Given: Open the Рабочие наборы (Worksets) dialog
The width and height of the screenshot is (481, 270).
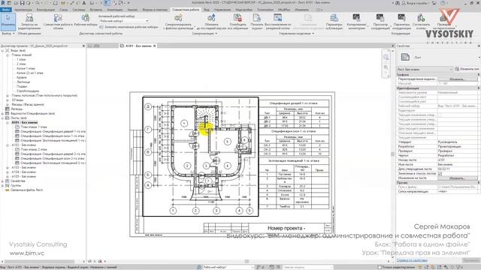Looking at the screenshot, I should point(86,20).
